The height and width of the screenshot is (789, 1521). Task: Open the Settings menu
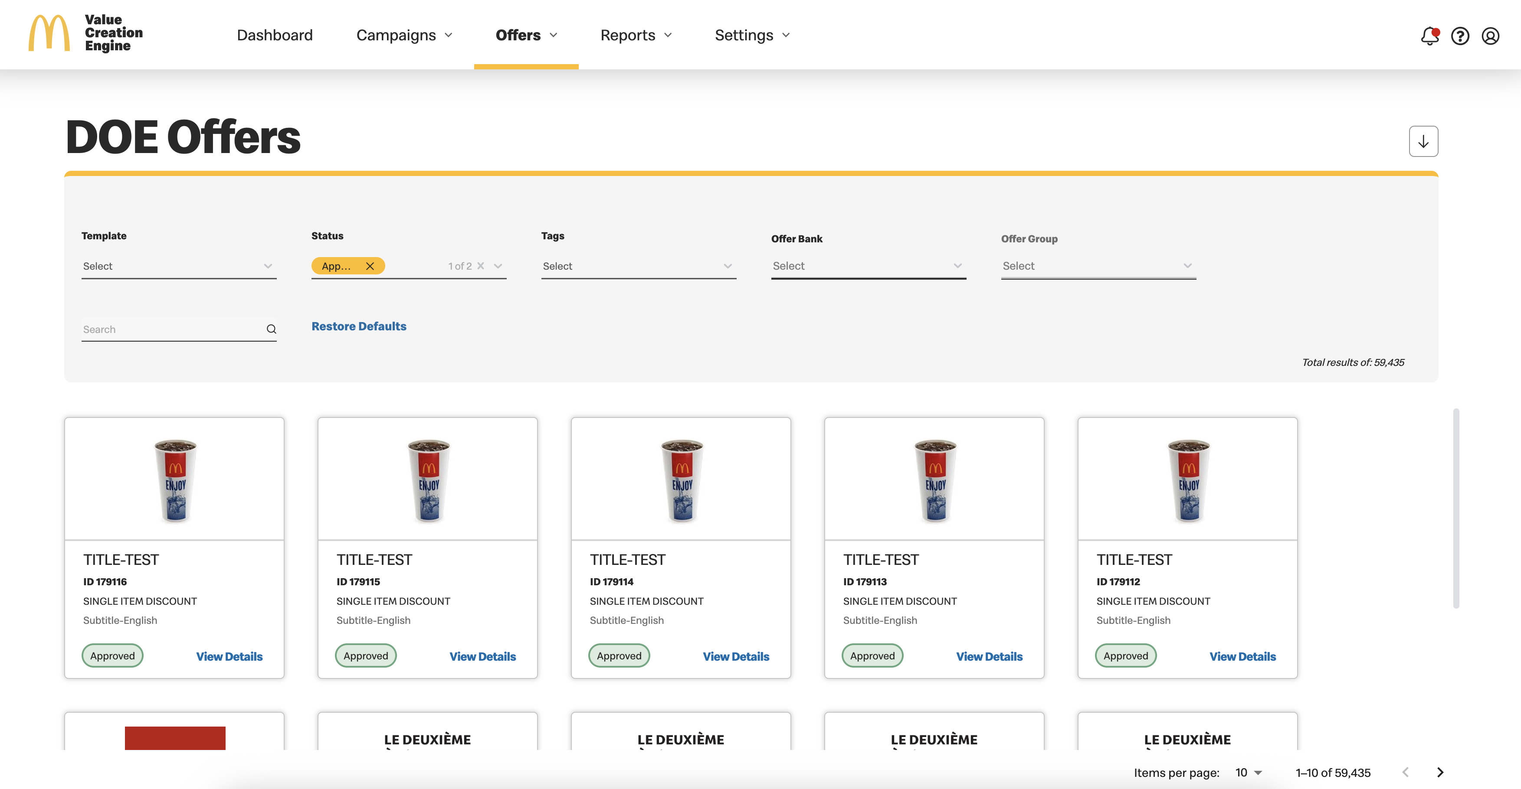[752, 36]
